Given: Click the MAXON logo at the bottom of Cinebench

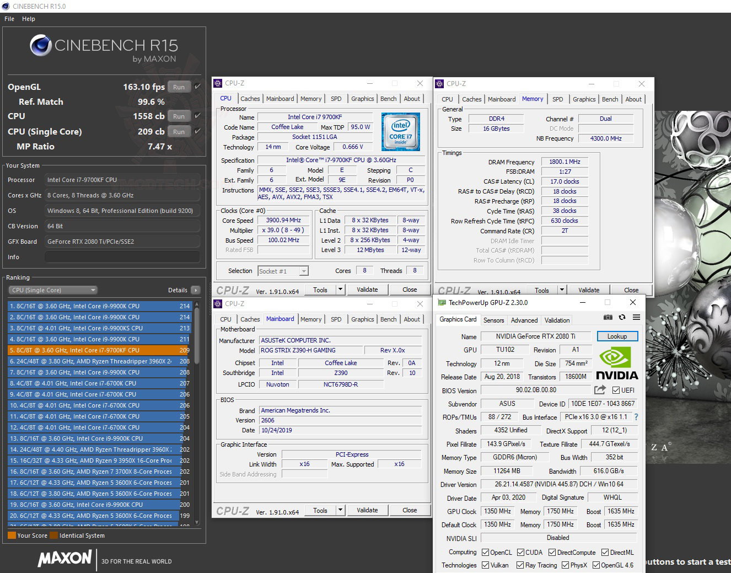Looking at the screenshot, I should [x=64, y=558].
